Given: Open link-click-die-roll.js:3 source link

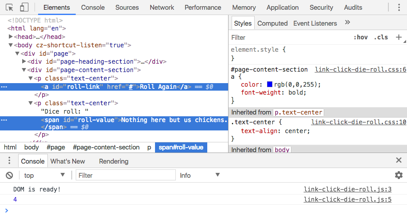Looking at the screenshot, I should point(348,189).
